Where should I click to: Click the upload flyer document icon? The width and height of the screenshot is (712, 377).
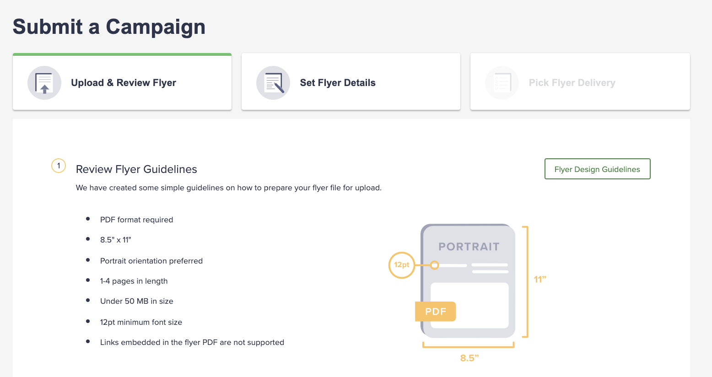(44, 83)
